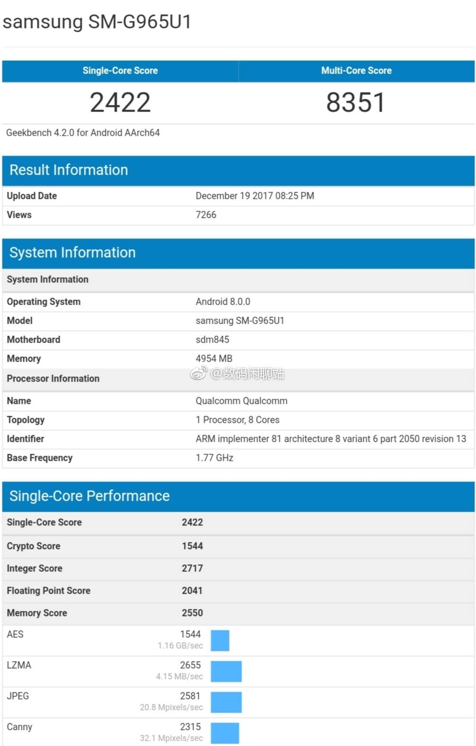Select the JPEG benchmark label
This screenshot has height=746, width=476.
point(18,696)
